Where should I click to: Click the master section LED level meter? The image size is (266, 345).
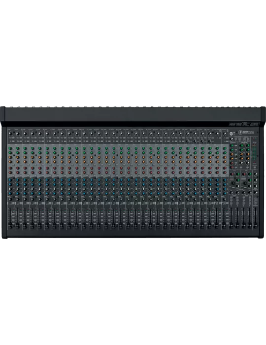(x=255, y=152)
